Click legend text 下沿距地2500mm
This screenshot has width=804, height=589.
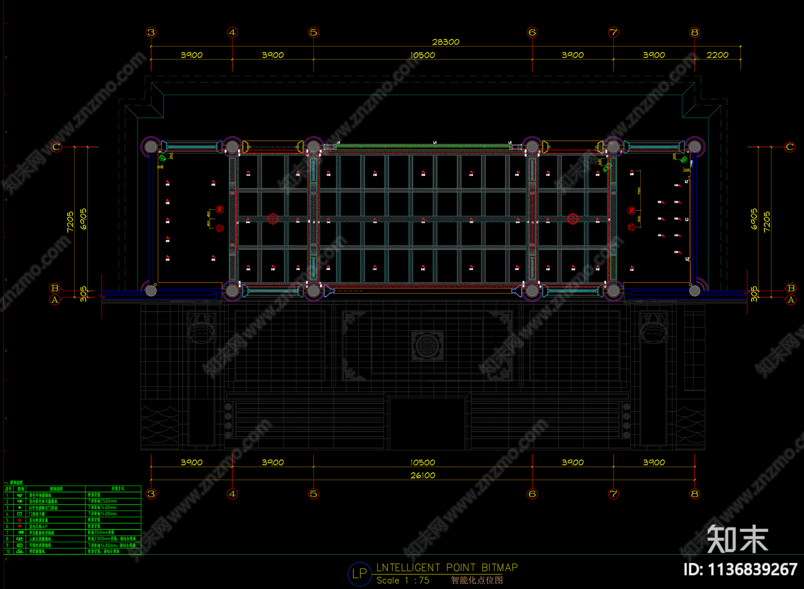click(x=102, y=501)
